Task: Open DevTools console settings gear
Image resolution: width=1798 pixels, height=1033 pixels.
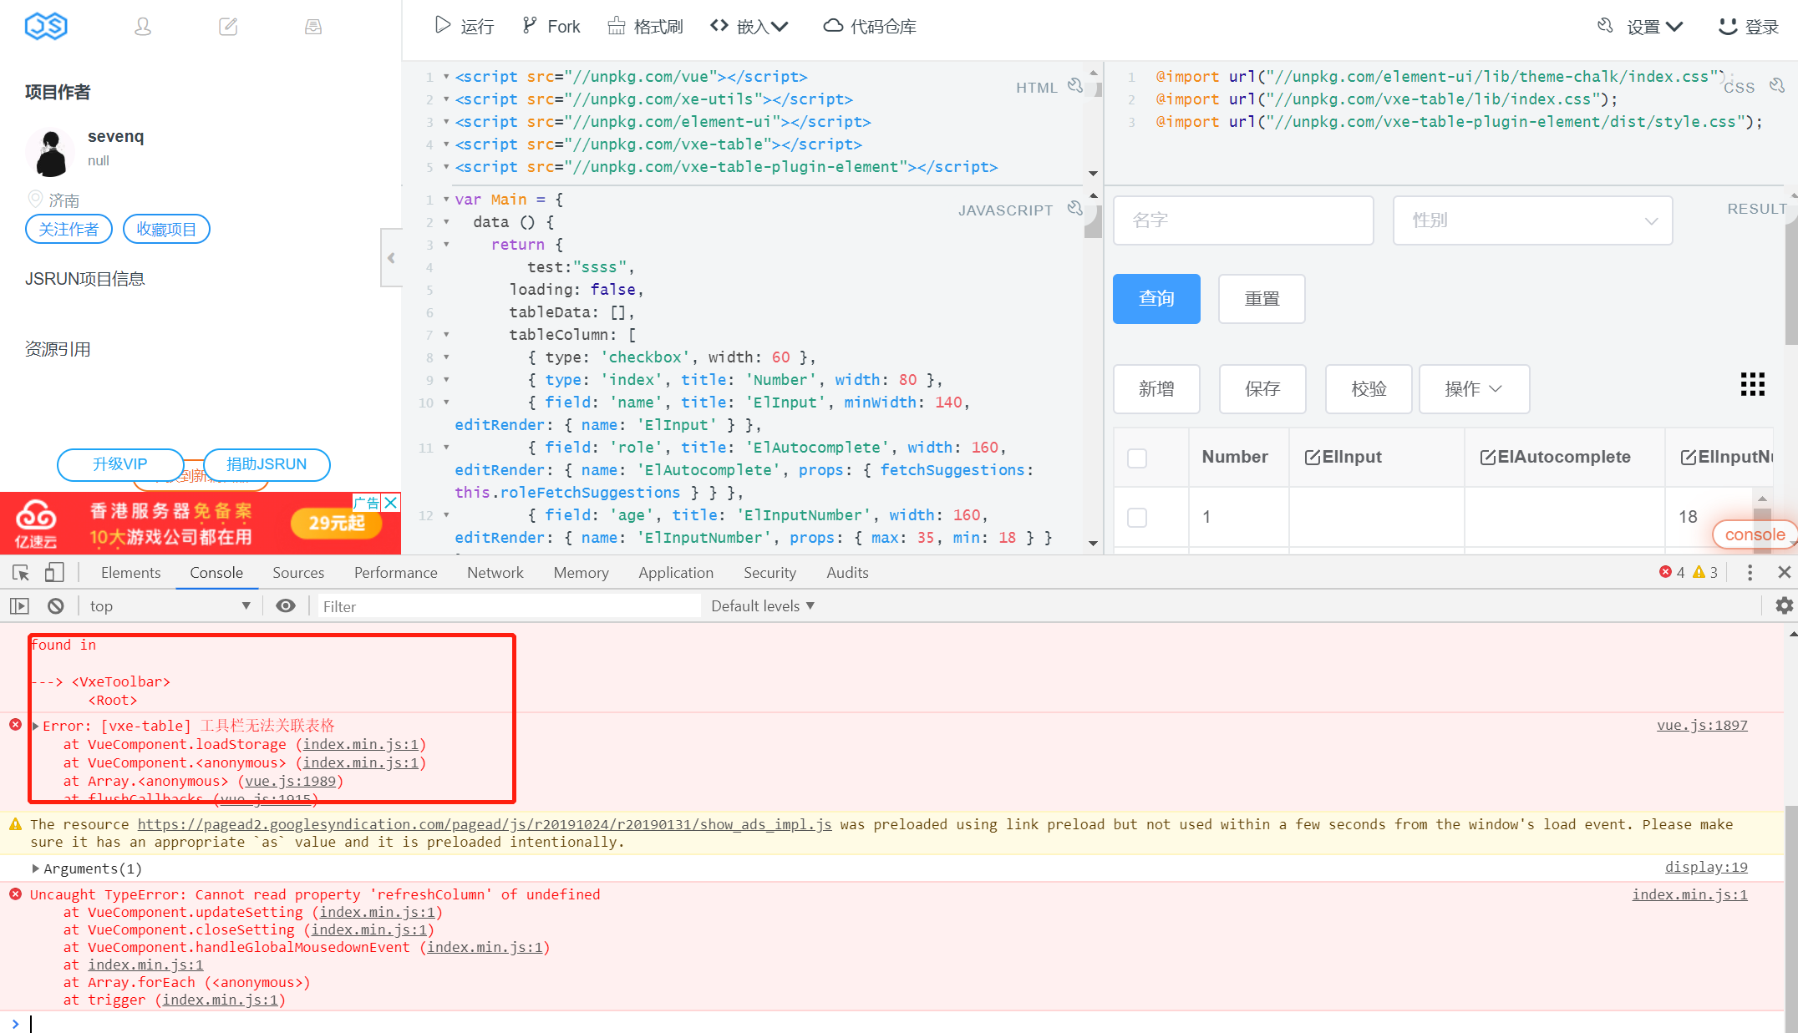Action: coord(1784,605)
